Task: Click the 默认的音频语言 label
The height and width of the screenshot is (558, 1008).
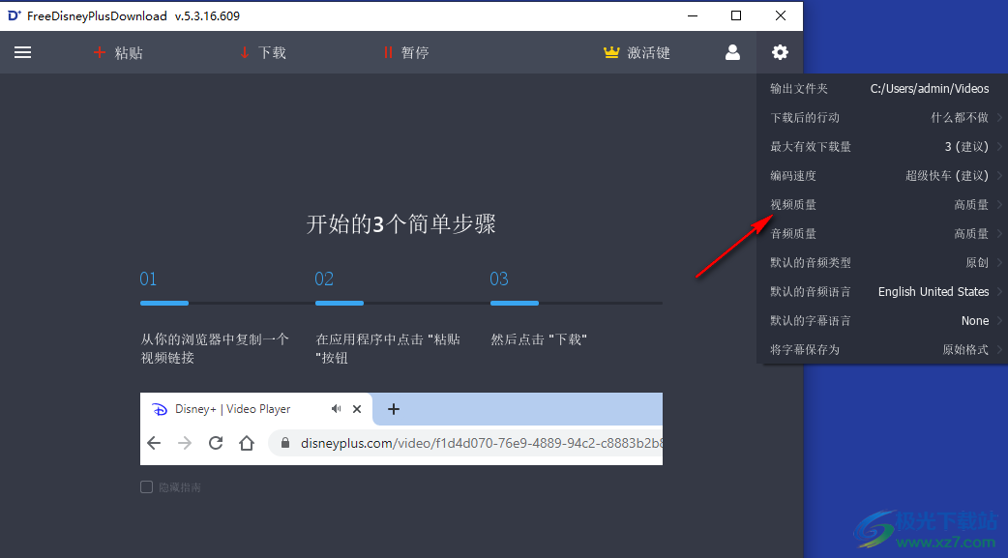Action: pos(811,291)
